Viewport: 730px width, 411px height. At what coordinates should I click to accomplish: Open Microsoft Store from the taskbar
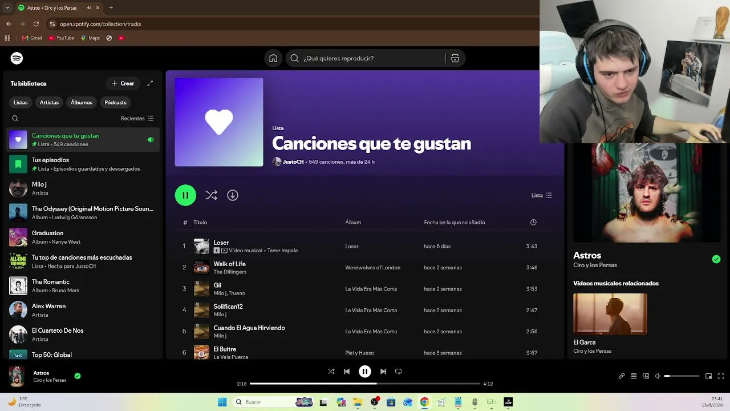tap(391, 402)
